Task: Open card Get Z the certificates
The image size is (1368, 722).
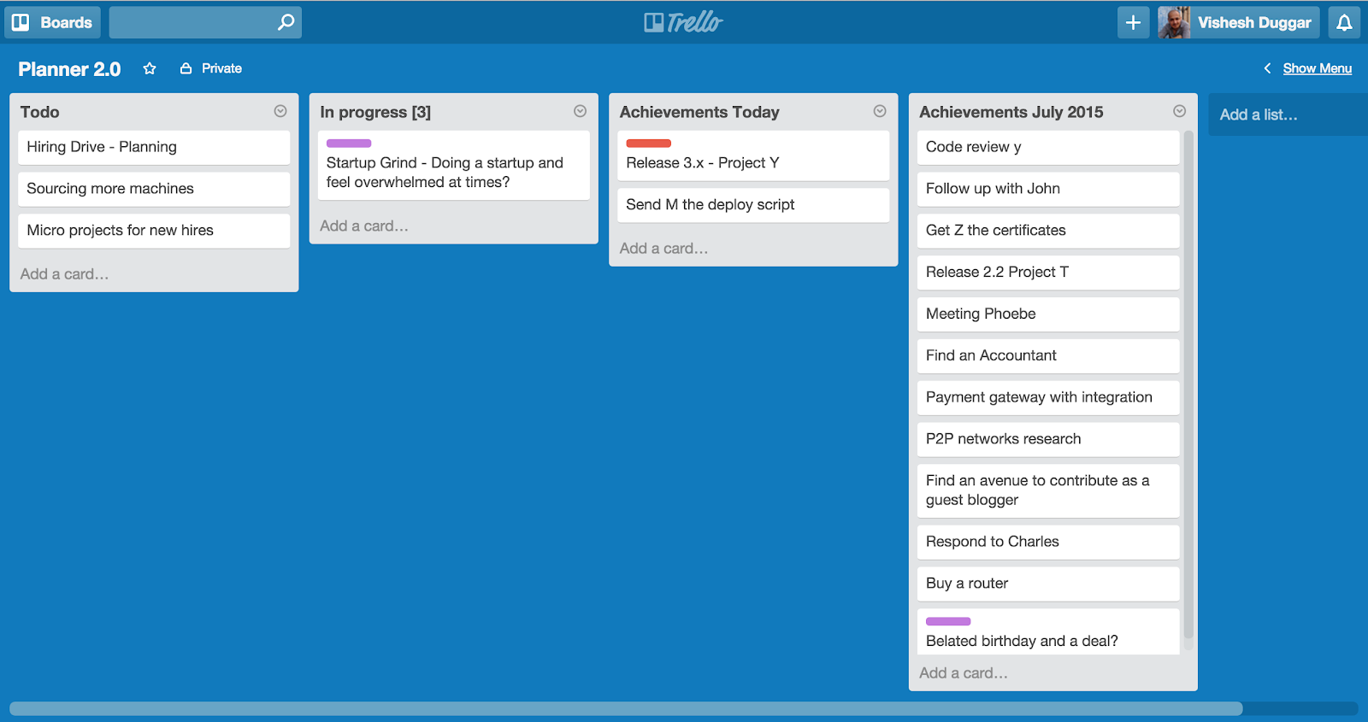Action: [1048, 231]
